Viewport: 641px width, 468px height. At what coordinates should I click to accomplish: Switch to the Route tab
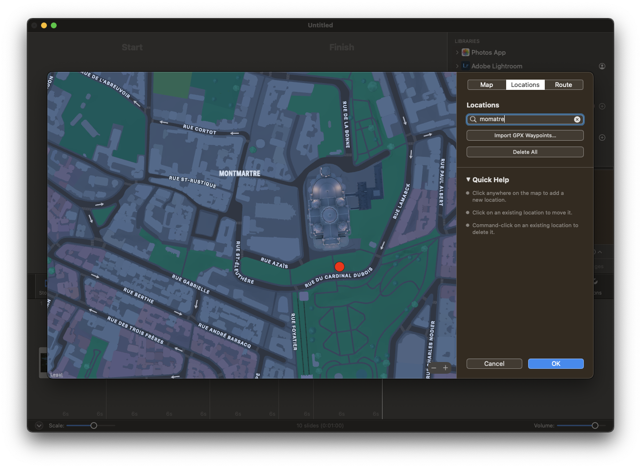(x=563, y=85)
